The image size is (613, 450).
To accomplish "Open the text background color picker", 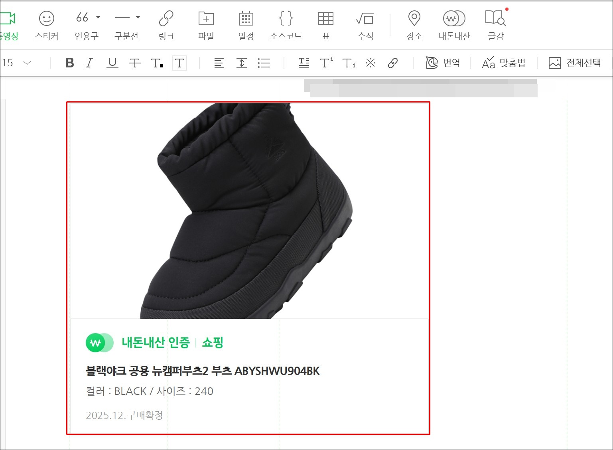I will point(179,63).
